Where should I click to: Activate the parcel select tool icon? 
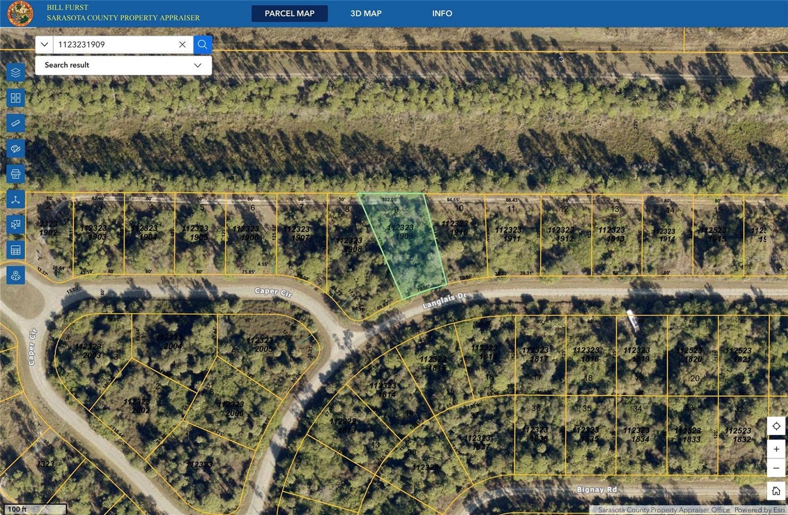16,225
